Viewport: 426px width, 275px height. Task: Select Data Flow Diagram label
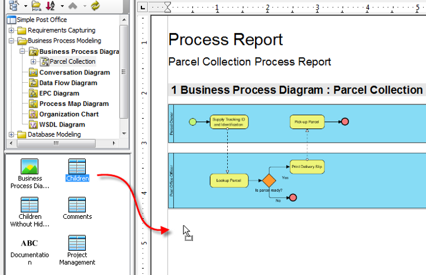[68, 83]
